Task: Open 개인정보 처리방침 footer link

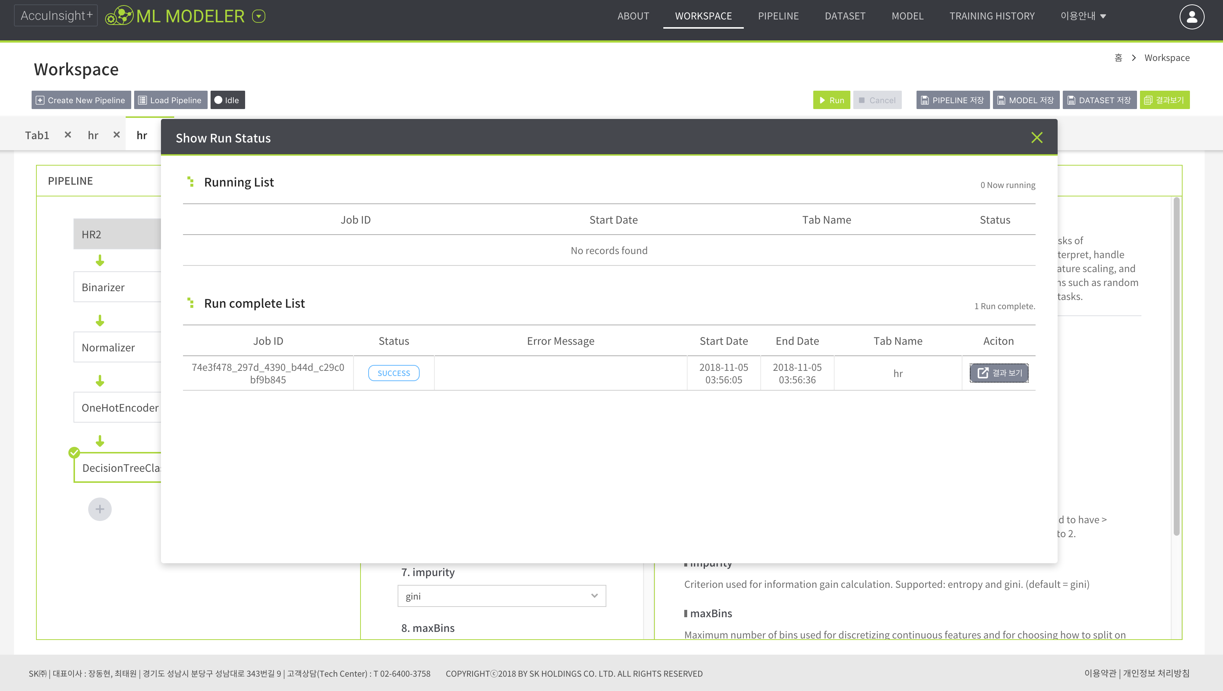Action: click(x=1156, y=673)
